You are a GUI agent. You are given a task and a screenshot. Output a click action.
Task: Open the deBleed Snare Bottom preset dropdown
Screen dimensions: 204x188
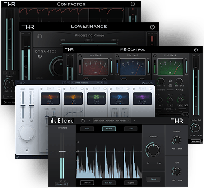112,121
